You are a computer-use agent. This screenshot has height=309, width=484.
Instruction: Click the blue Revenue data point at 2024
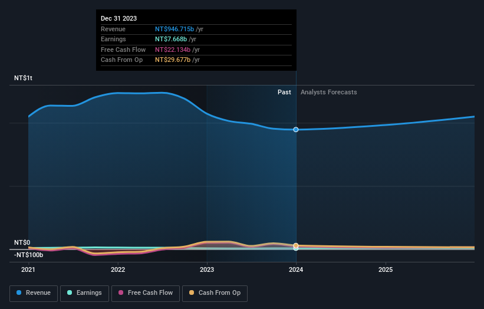click(296, 130)
